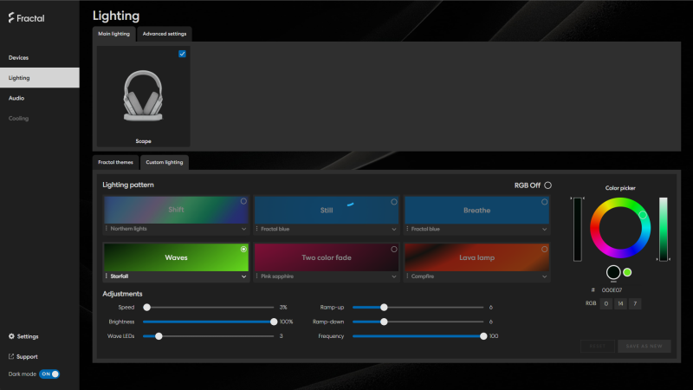This screenshot has height=390, width=693.
Task: Select the Shift lighting pattern card
Action: [x=176, y=210]
